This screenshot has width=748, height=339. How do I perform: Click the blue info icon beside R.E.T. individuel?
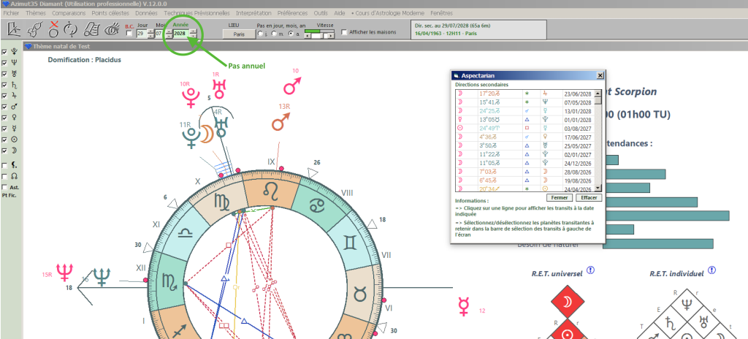[711, 270]
